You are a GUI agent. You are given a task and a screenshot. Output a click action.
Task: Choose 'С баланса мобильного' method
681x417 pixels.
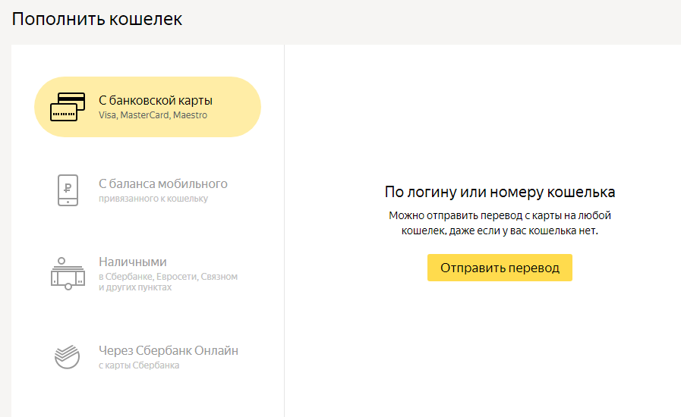pos(148,190)
